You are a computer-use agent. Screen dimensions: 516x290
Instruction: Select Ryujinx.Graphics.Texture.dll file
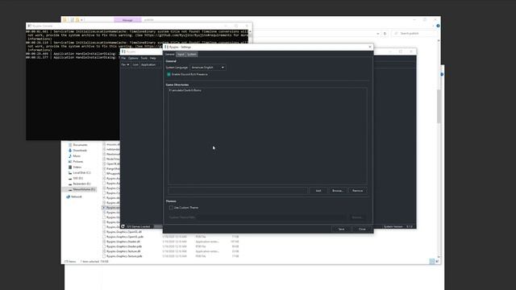click(x=123, y=251)
